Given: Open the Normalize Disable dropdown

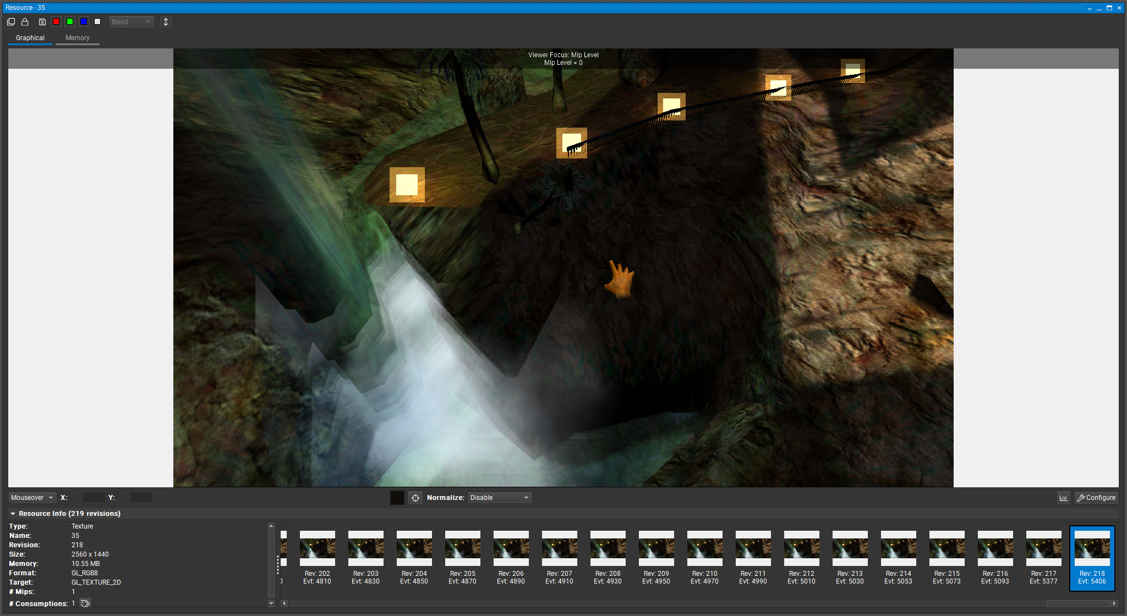Looking at the screenshot, I should click(x=500, y=498).
